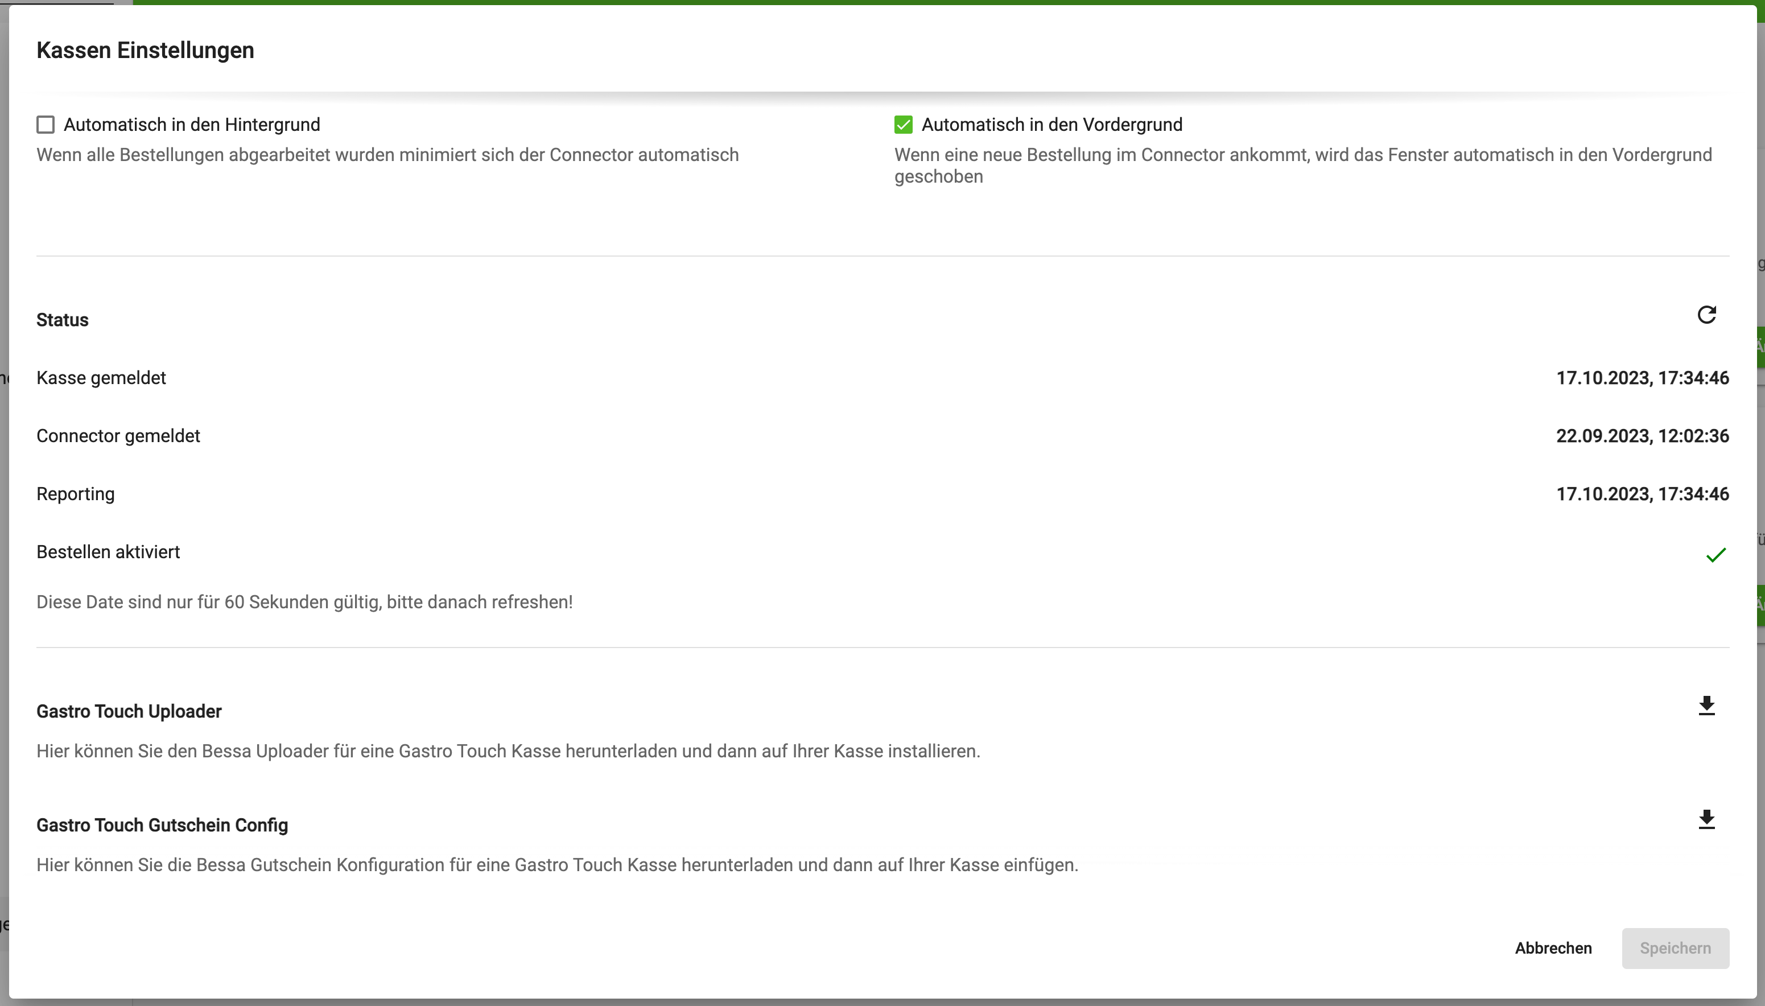Click the green checkmark beside Bestellen aktiviert
Image resolution: width=1765 pixels, height=1006 pixels.
[1715, 555]
